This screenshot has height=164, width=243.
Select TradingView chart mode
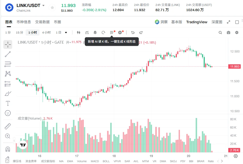[x=197, y=22]
